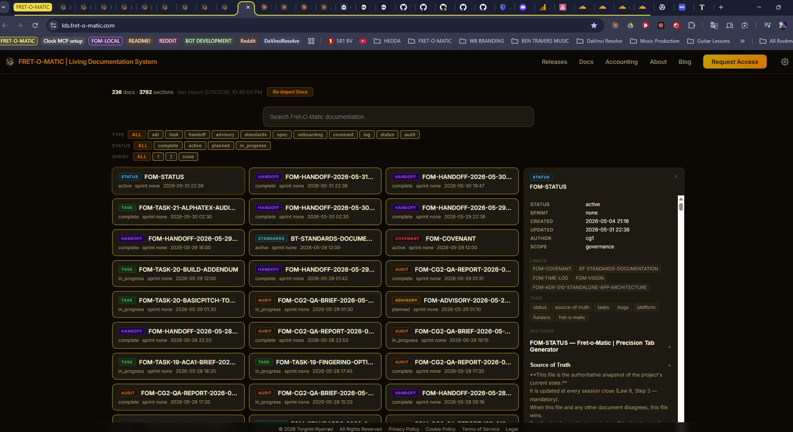The image size is (793, 432).
Task: Click the Request Access button
Action: point(735,62)
